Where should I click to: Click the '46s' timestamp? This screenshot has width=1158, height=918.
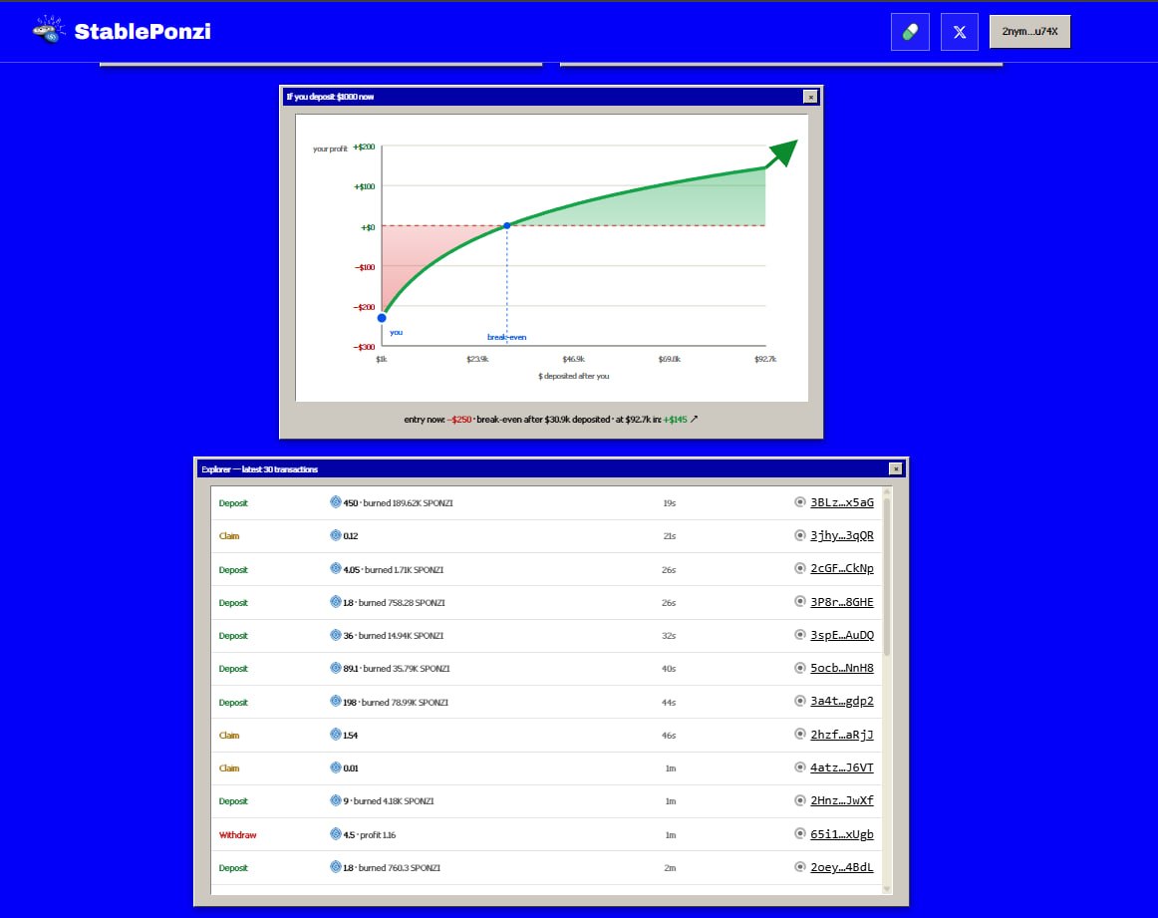pos(669,736)
